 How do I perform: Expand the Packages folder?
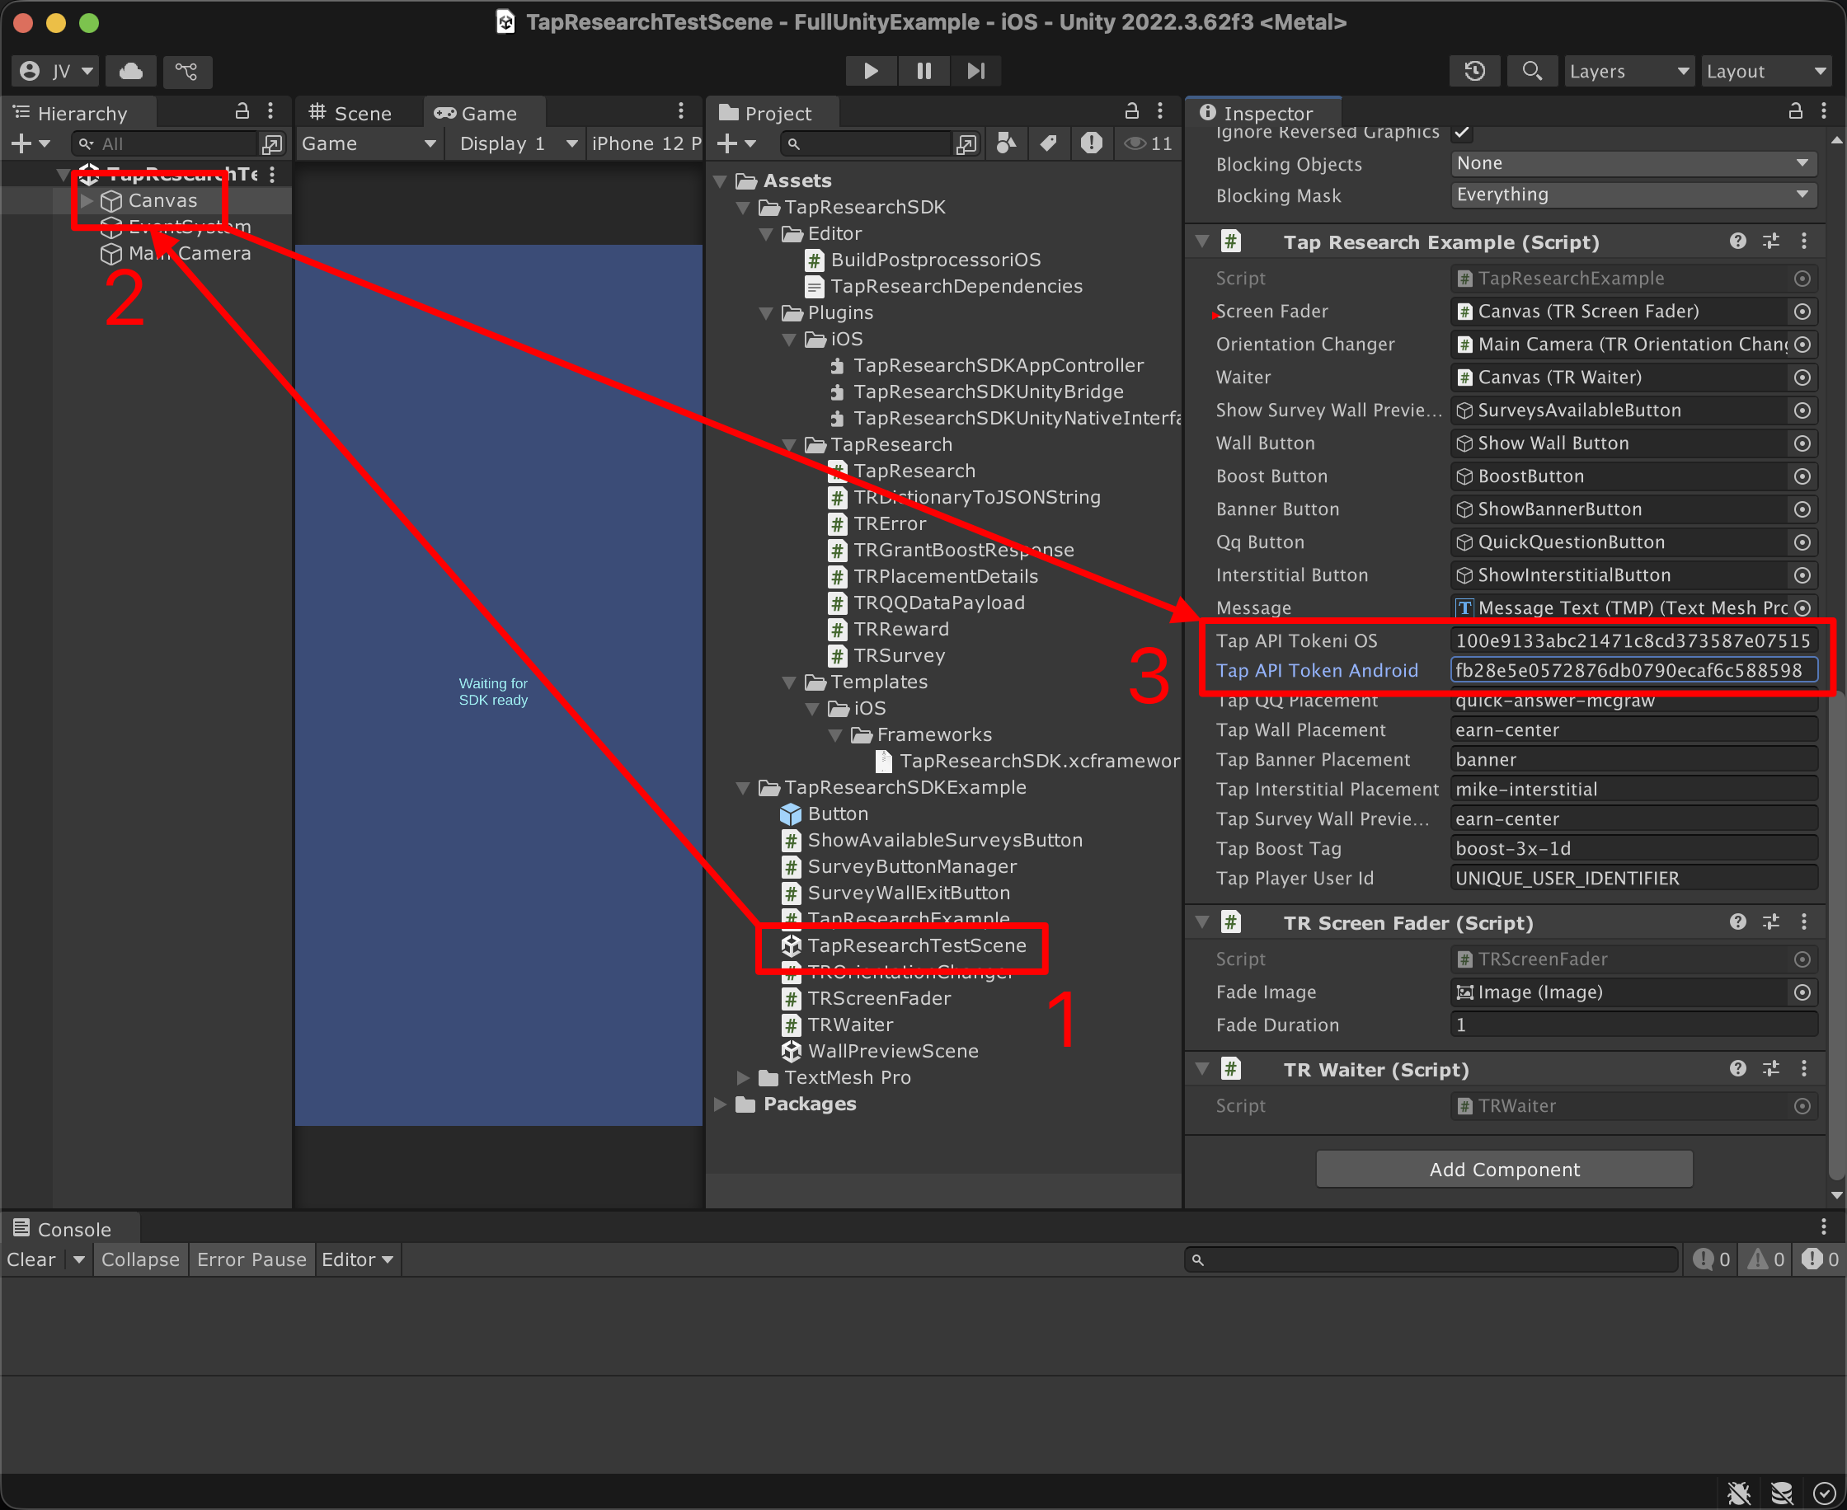[721, 1104]
